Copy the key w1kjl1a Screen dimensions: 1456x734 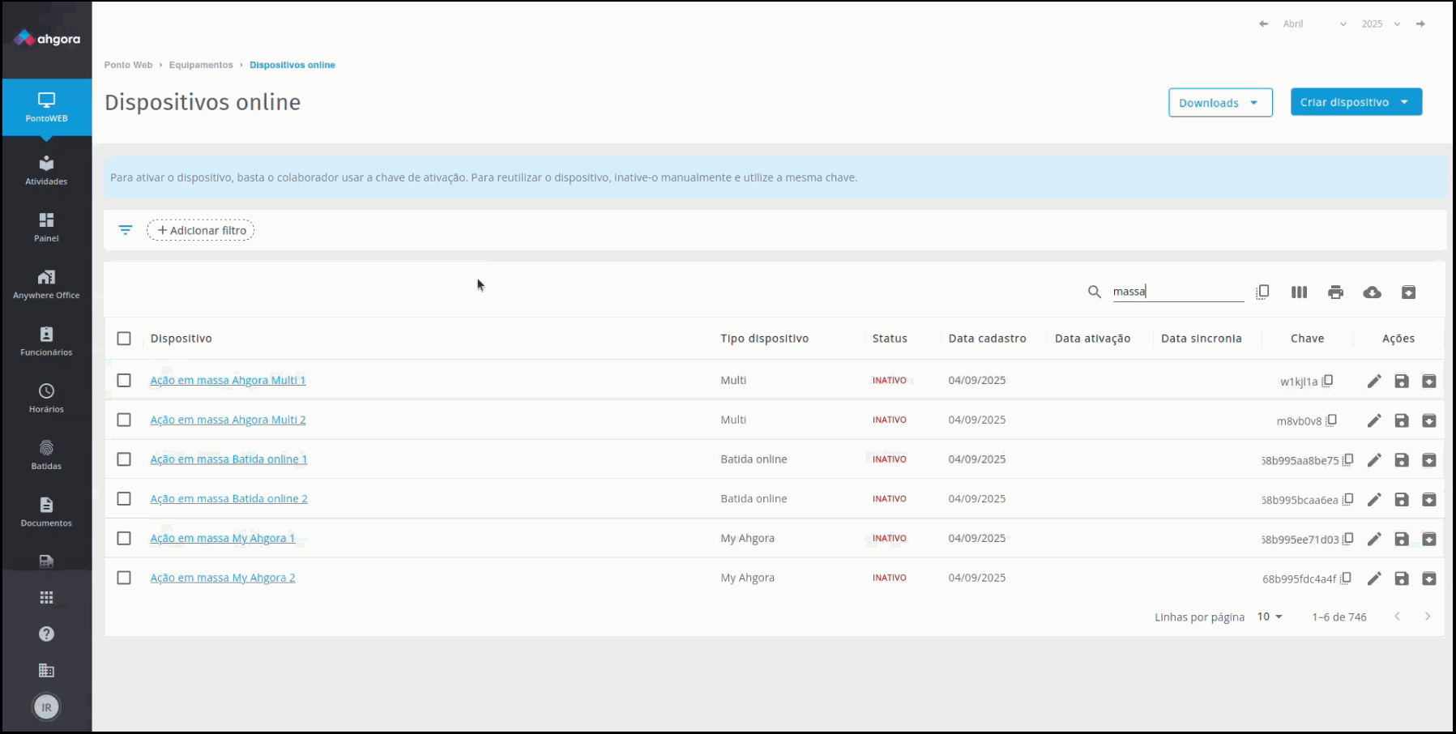click(x=1327, y=381)
